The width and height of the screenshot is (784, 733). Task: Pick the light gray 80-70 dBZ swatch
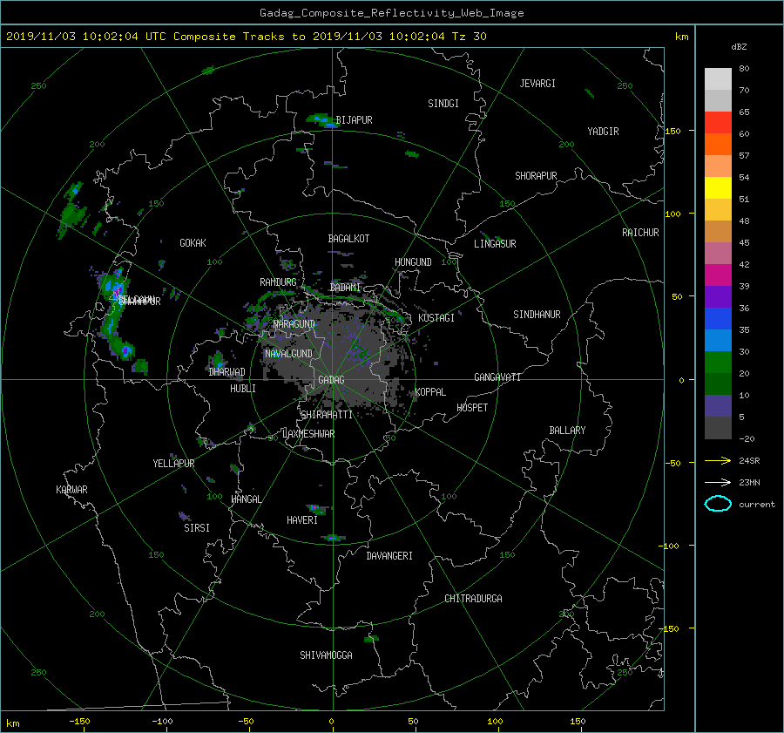[718, 78]
